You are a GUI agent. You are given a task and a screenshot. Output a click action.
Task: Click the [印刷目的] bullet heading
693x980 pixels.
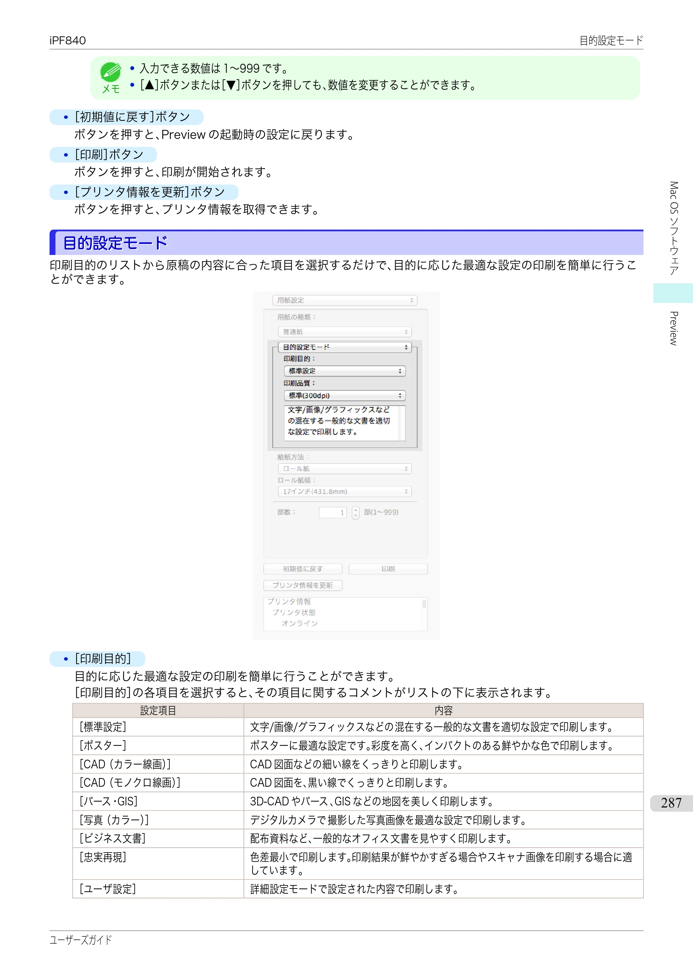97,659
